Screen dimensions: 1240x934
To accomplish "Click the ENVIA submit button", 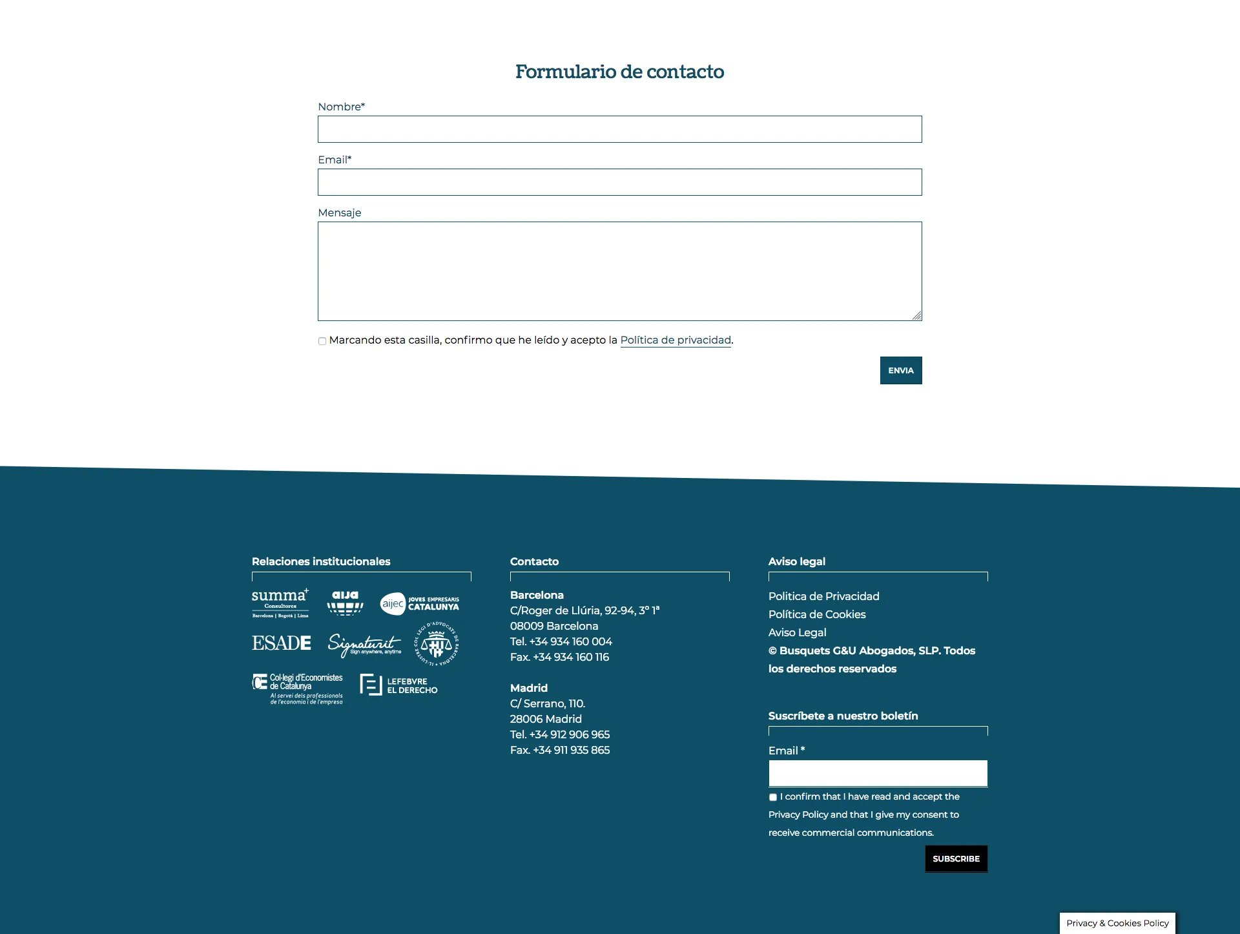I will (x=902, y=370).
